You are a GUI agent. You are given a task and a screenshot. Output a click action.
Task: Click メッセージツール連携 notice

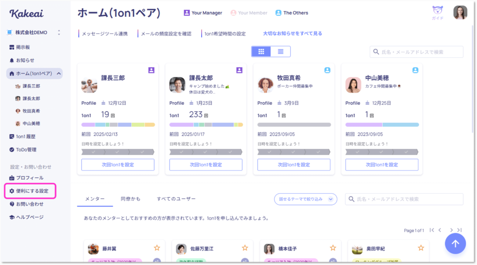coord(104,34)
